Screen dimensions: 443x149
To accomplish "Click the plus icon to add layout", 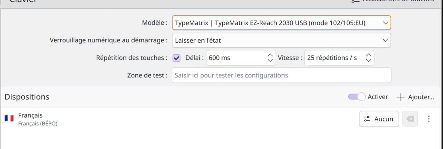I will [x=401, y=97].
